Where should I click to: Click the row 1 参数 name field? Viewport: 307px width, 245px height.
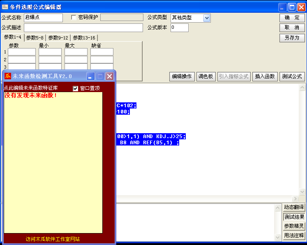coord(22,52)
